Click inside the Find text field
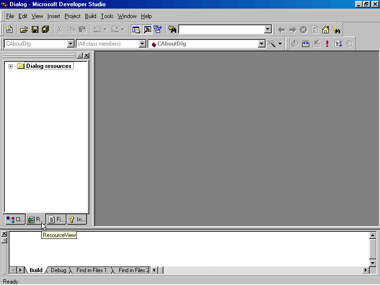The width and height of the screenshot is (380, 285). coord(221,29)
